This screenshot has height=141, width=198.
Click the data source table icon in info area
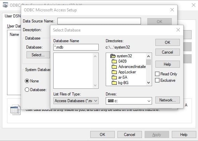pyautogui.click(x=15, y=110)
